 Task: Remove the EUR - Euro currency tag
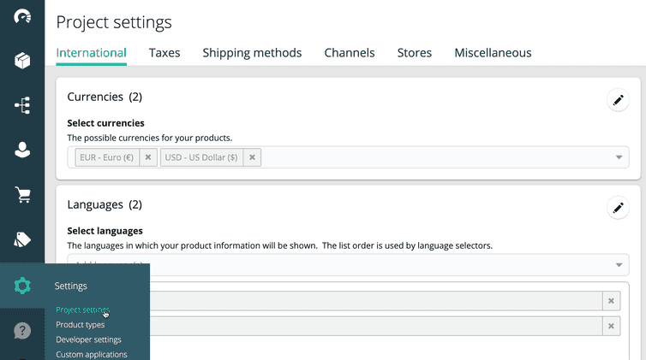point(147,157)
